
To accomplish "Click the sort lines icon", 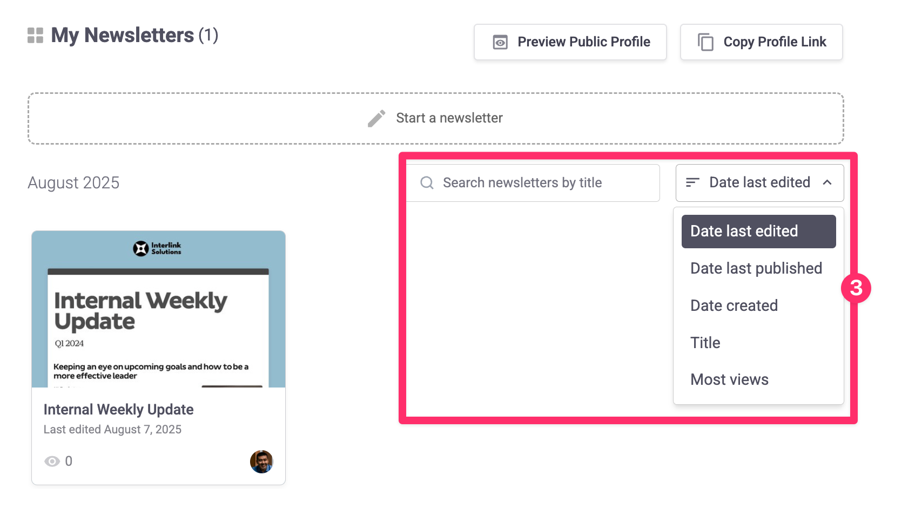I will (692, 182).
